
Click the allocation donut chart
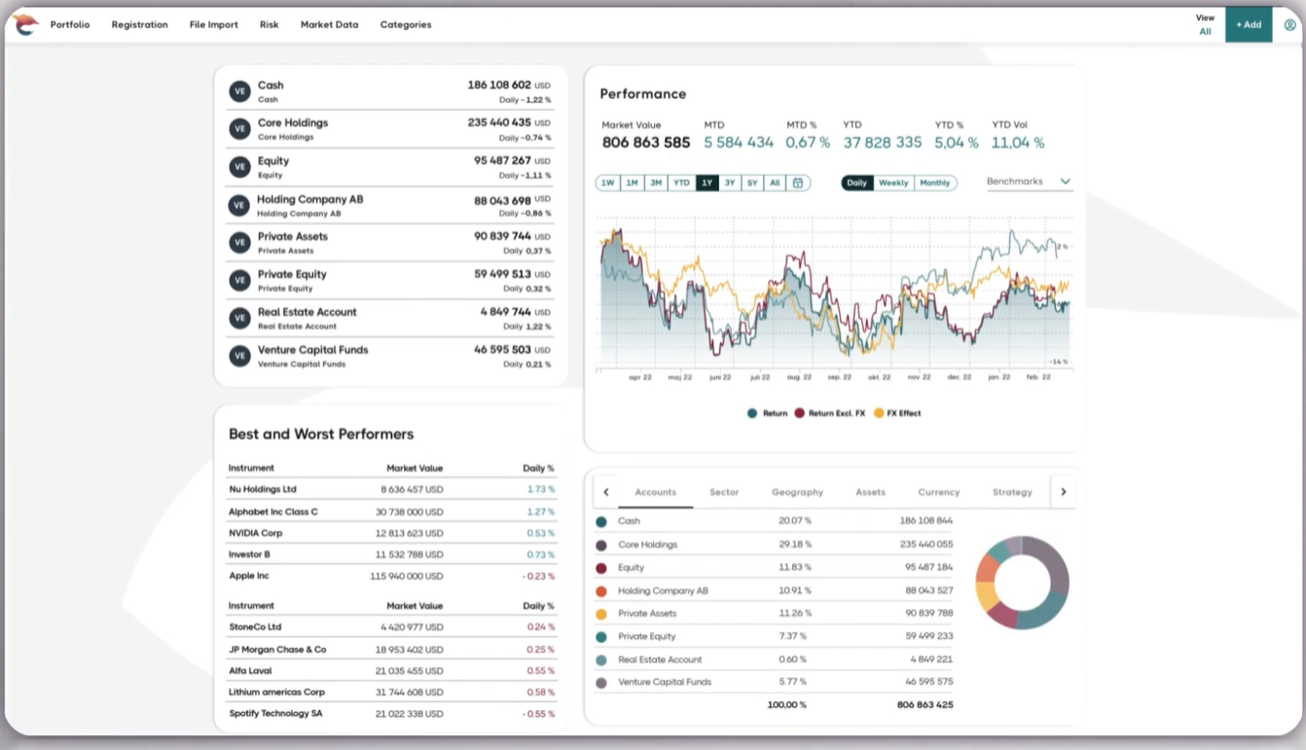coord(1022,582)
